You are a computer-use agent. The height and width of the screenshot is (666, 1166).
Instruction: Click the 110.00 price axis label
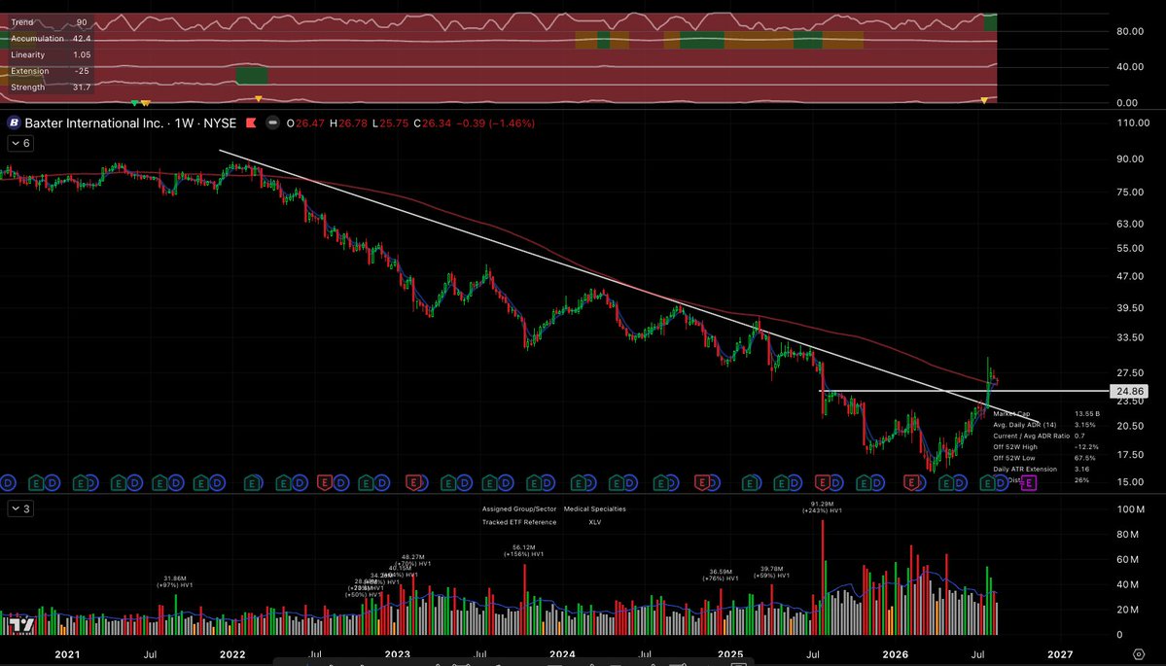(1133, 123)
